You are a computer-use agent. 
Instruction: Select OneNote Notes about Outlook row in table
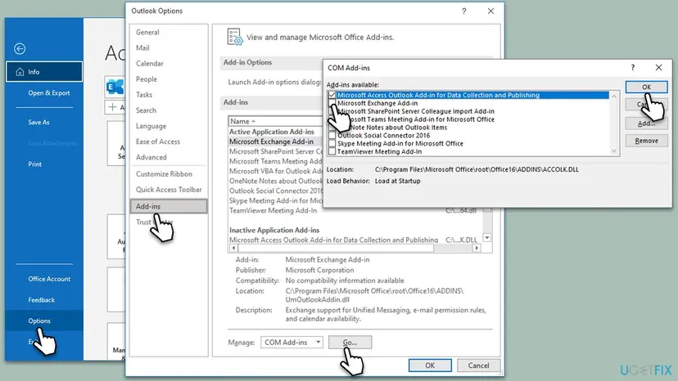(275, 181)
